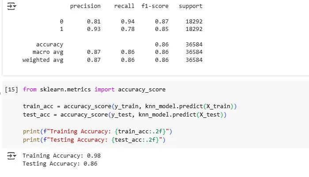Viewport: 309px width, 177px height.
Task: Click the print Testing Accuracy code line
Action: [94, 140]
